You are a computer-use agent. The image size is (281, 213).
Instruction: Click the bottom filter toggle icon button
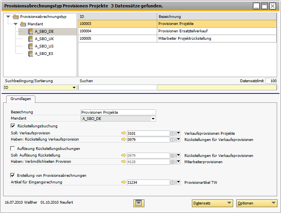click(x=139, y=203)
